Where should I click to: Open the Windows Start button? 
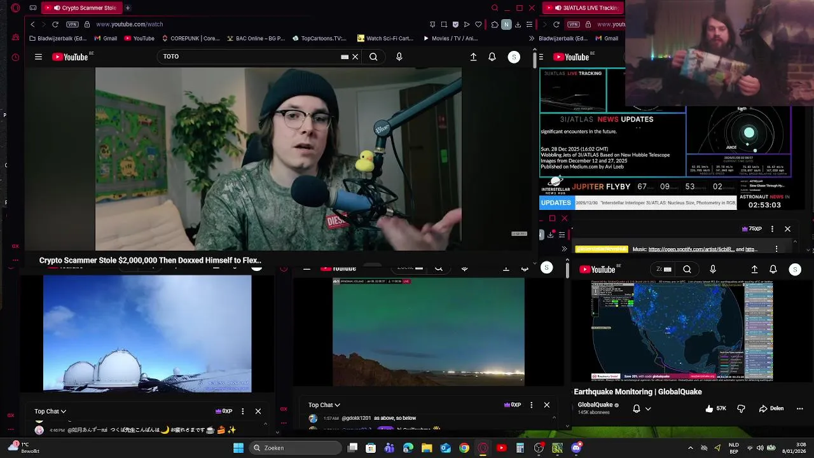238,448
